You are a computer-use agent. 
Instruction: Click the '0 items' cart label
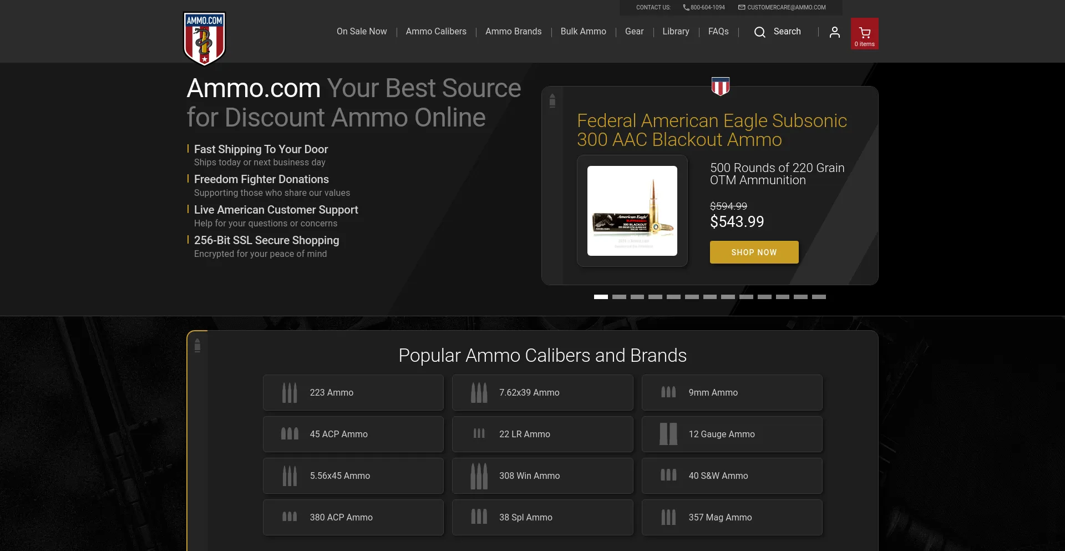[x=864, y=44]
